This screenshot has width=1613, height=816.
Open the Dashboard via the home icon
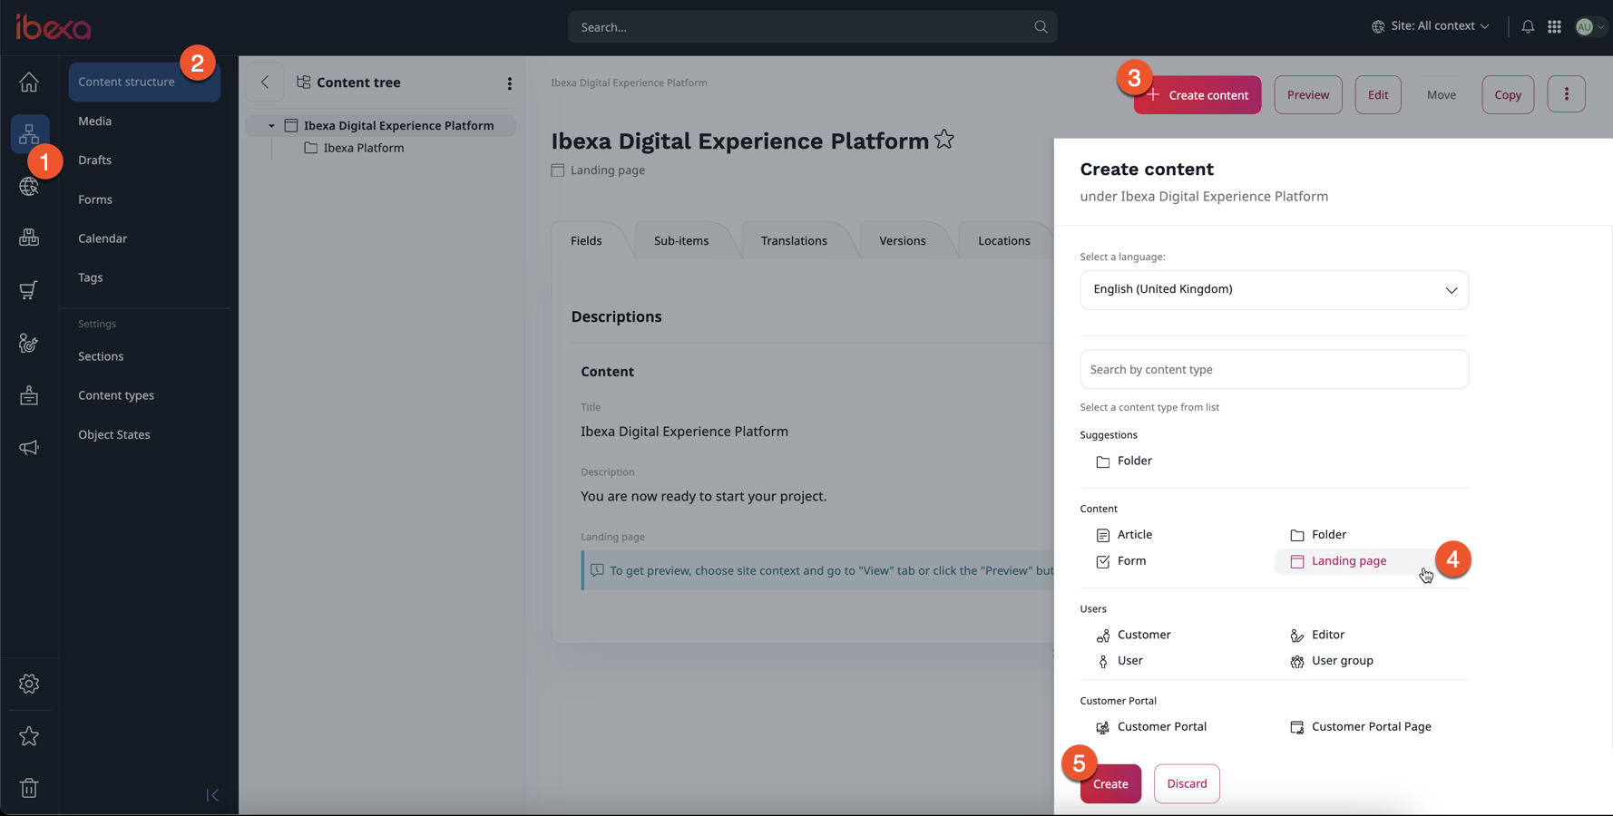tap(29, 82)
